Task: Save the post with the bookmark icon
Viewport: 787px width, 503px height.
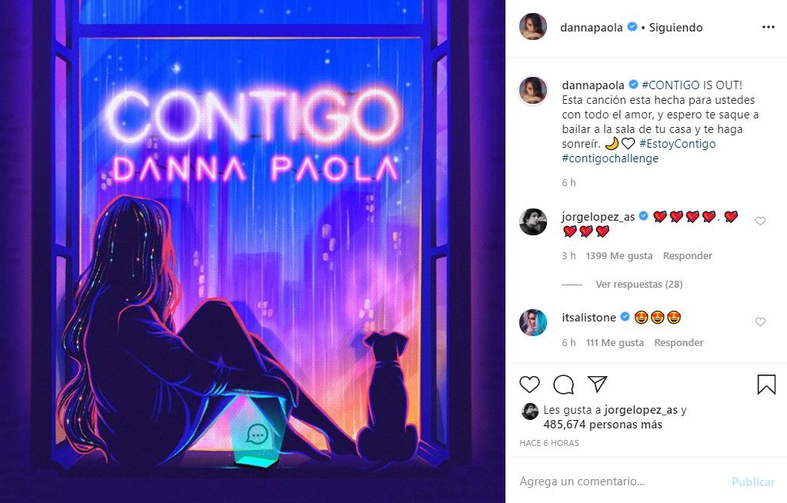Action: [766, 385]
